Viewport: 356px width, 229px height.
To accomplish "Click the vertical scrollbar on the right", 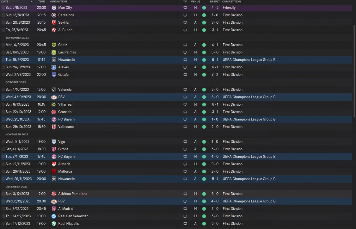I will click(x=354, y=69).
